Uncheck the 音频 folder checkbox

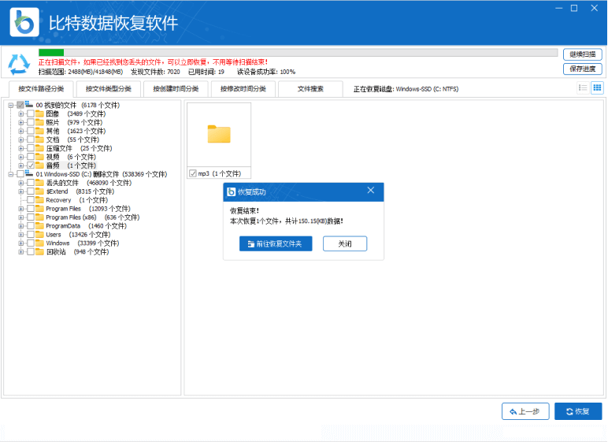pyautogui.click(x=30, y=165)
